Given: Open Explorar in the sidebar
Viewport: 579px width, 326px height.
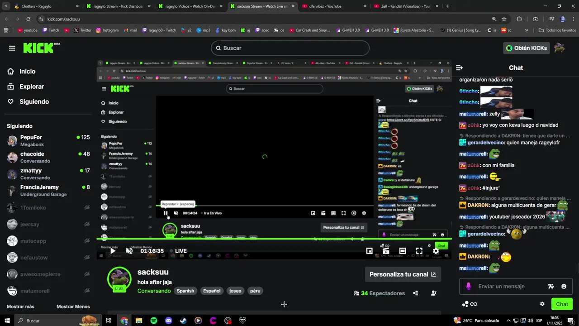Looking at the screenshot, I should point(26,86).
